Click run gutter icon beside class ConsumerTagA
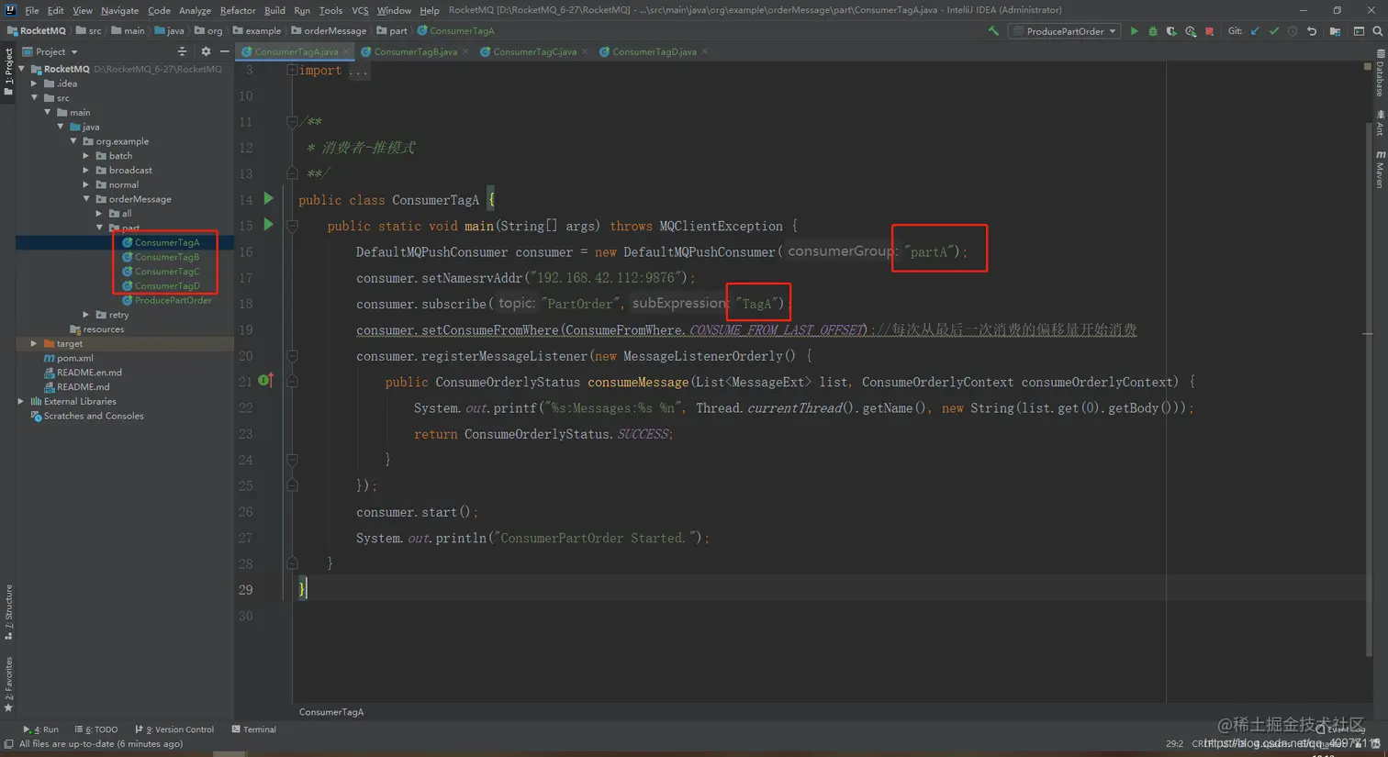This screenshot has height=757, width=1388. coord(268,198)
